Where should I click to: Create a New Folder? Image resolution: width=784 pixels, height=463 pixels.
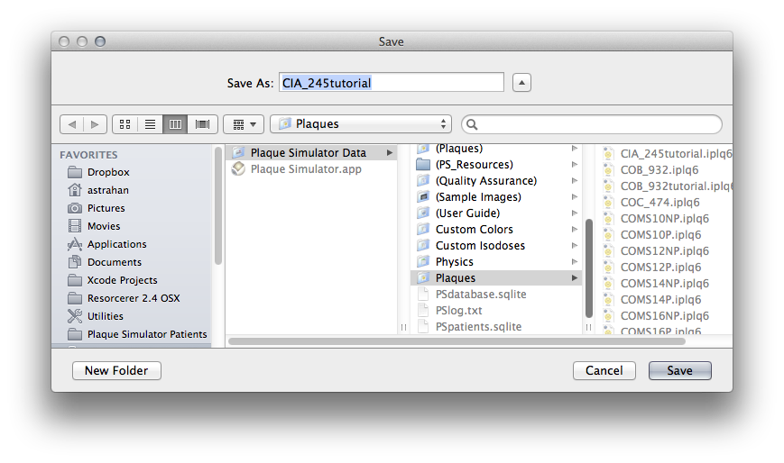point(116,370)
